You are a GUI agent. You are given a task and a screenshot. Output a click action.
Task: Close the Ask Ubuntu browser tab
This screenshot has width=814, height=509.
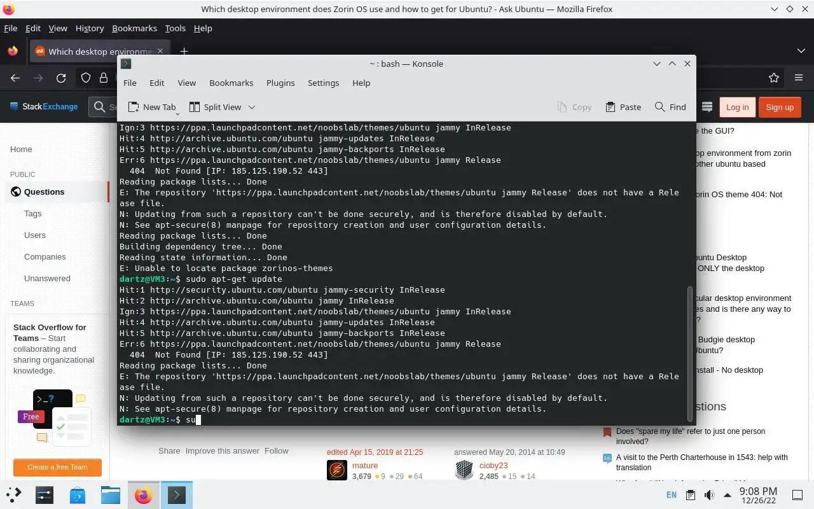pyautogui.click(x=160, y=51)
